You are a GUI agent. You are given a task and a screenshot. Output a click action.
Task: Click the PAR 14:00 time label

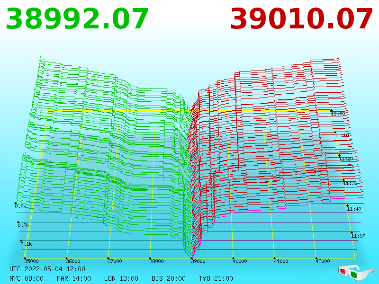coord(74,278)
